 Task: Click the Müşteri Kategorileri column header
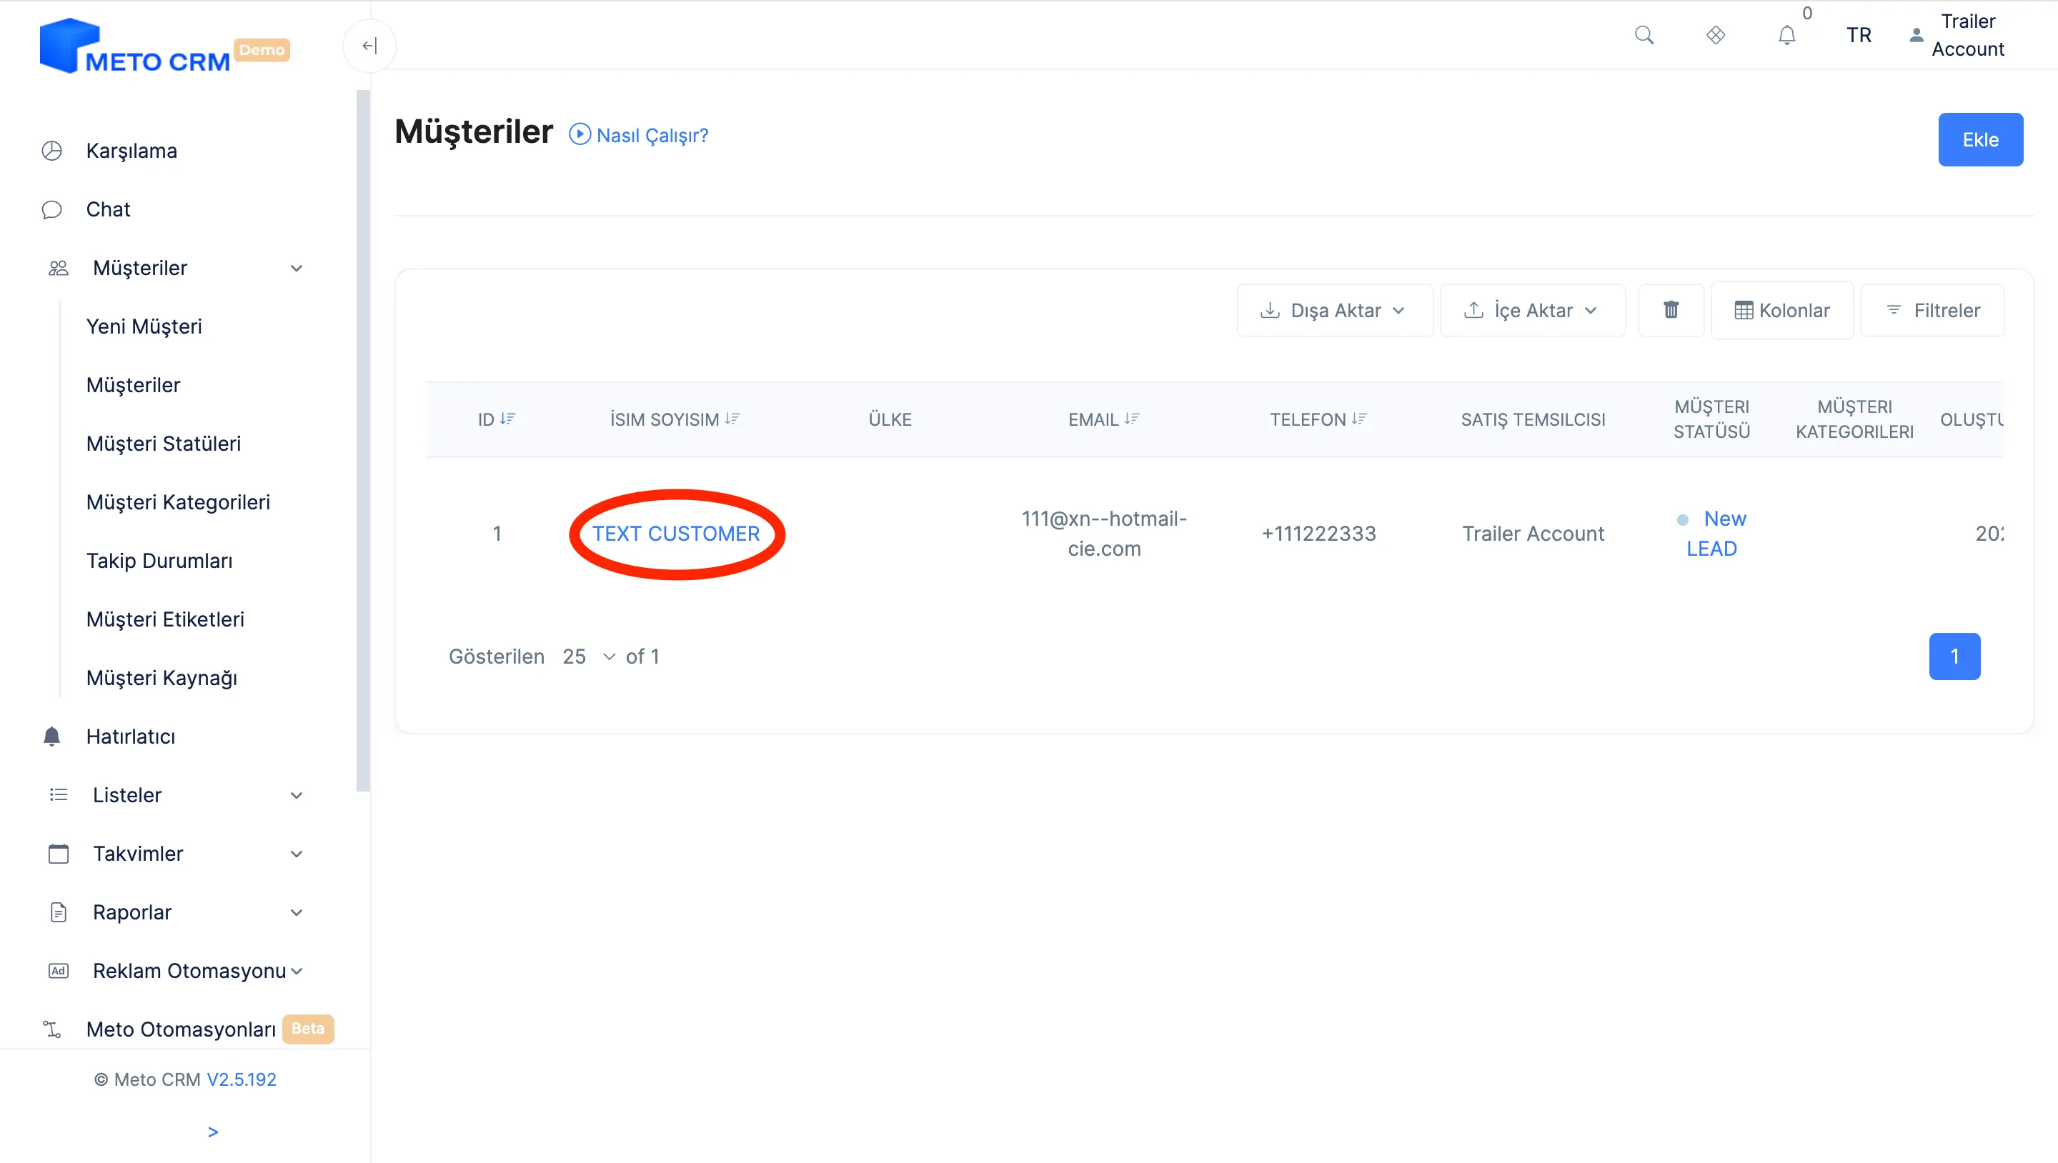click(x=1855, y=419)
